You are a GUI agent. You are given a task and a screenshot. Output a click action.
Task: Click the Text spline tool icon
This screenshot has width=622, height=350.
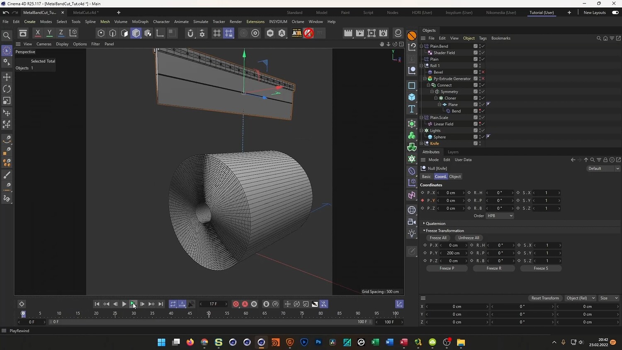(x=412, y=109)
